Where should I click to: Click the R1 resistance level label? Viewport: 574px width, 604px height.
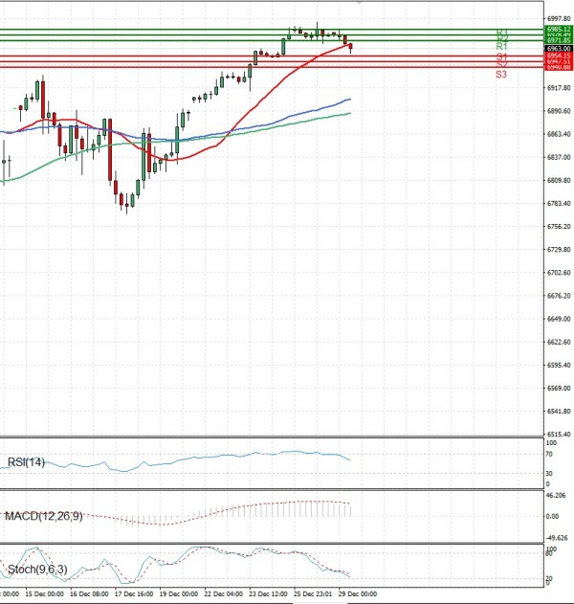[501, 46]
